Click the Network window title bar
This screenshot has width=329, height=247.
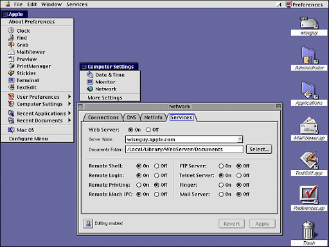tap(179, 106)
